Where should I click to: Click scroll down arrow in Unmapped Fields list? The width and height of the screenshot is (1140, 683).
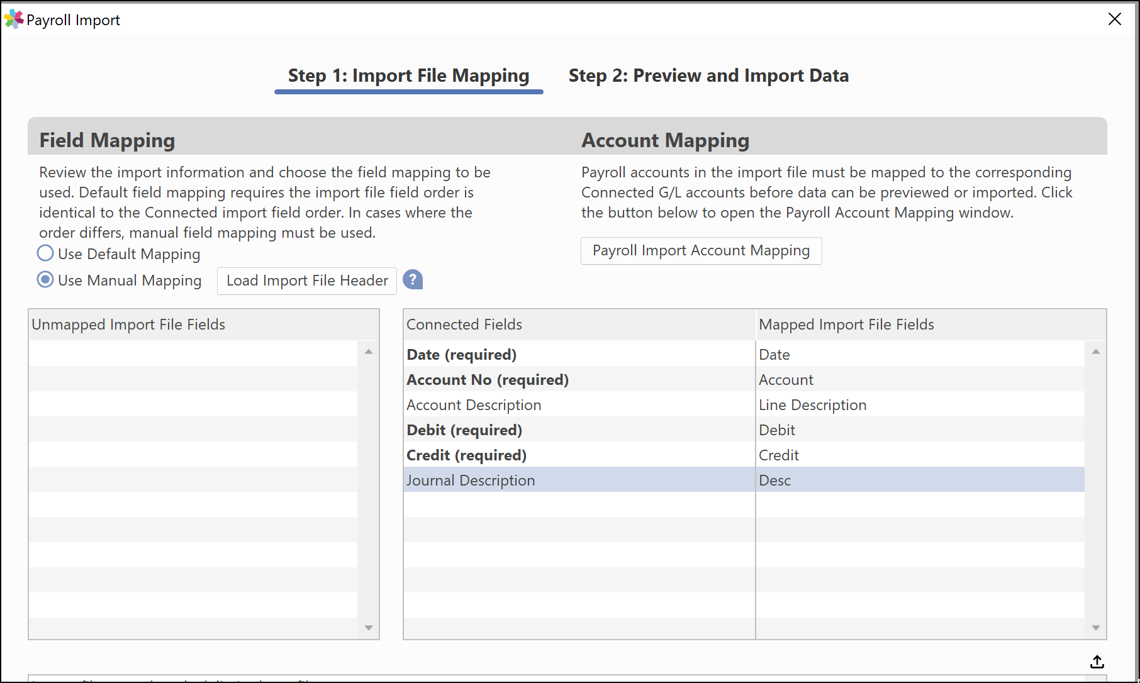point(369,628)
